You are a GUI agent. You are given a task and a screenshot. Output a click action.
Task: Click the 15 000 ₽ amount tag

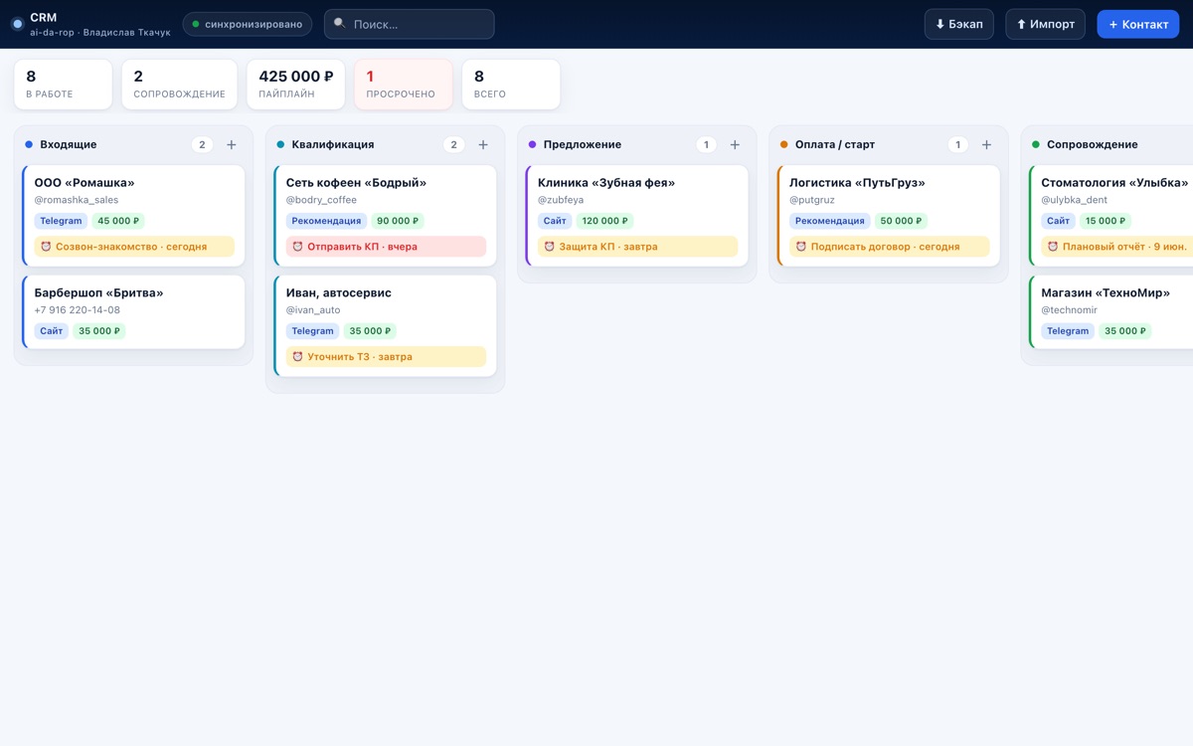pyautogui.click(x=1106, y=221)
